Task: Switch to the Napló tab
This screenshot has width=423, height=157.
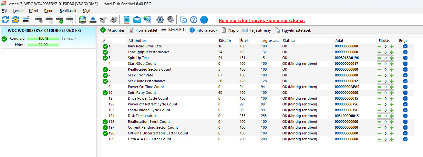Action: [x=230, y=30]
